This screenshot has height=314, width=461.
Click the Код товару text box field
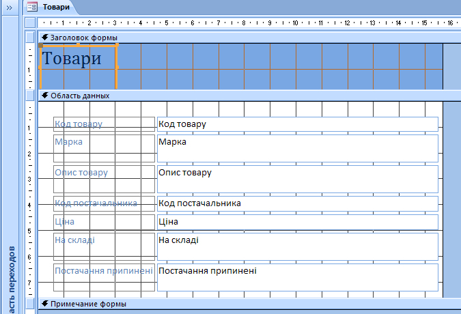coord(298,124)
